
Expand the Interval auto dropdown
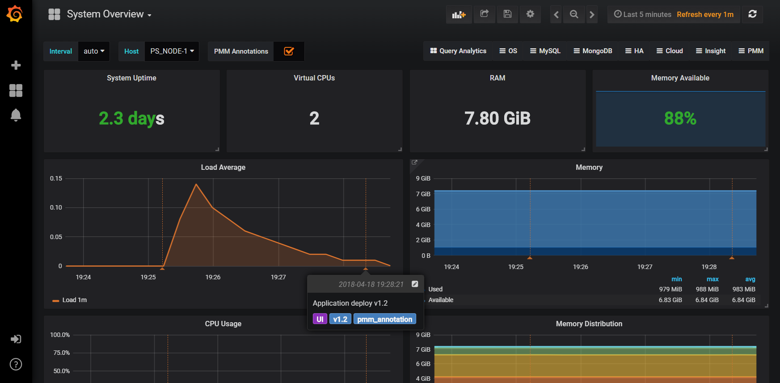(x=94, y=51)
